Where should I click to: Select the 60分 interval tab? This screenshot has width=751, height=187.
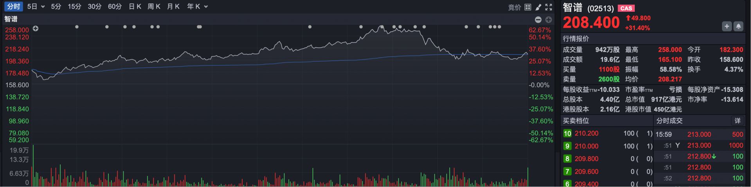point(115,7)
